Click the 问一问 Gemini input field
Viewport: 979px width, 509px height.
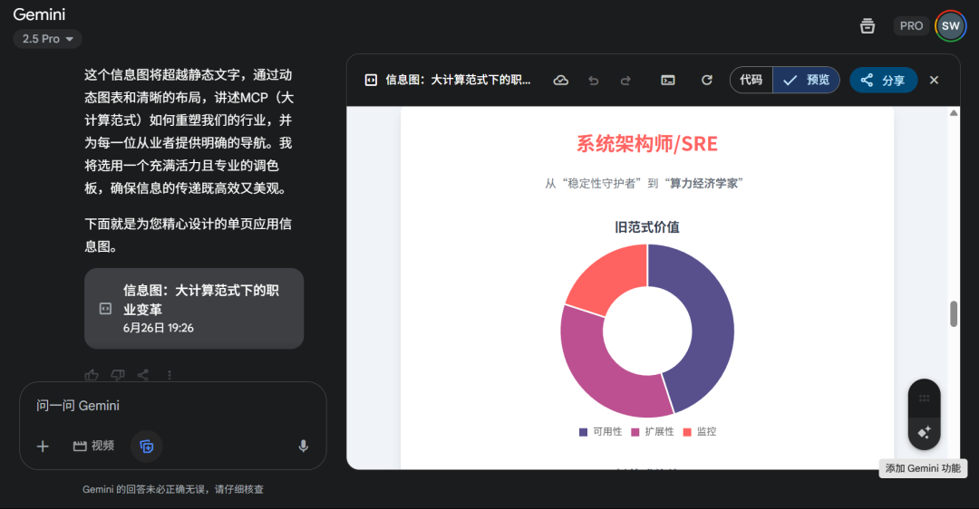click(x=172, y=406)
